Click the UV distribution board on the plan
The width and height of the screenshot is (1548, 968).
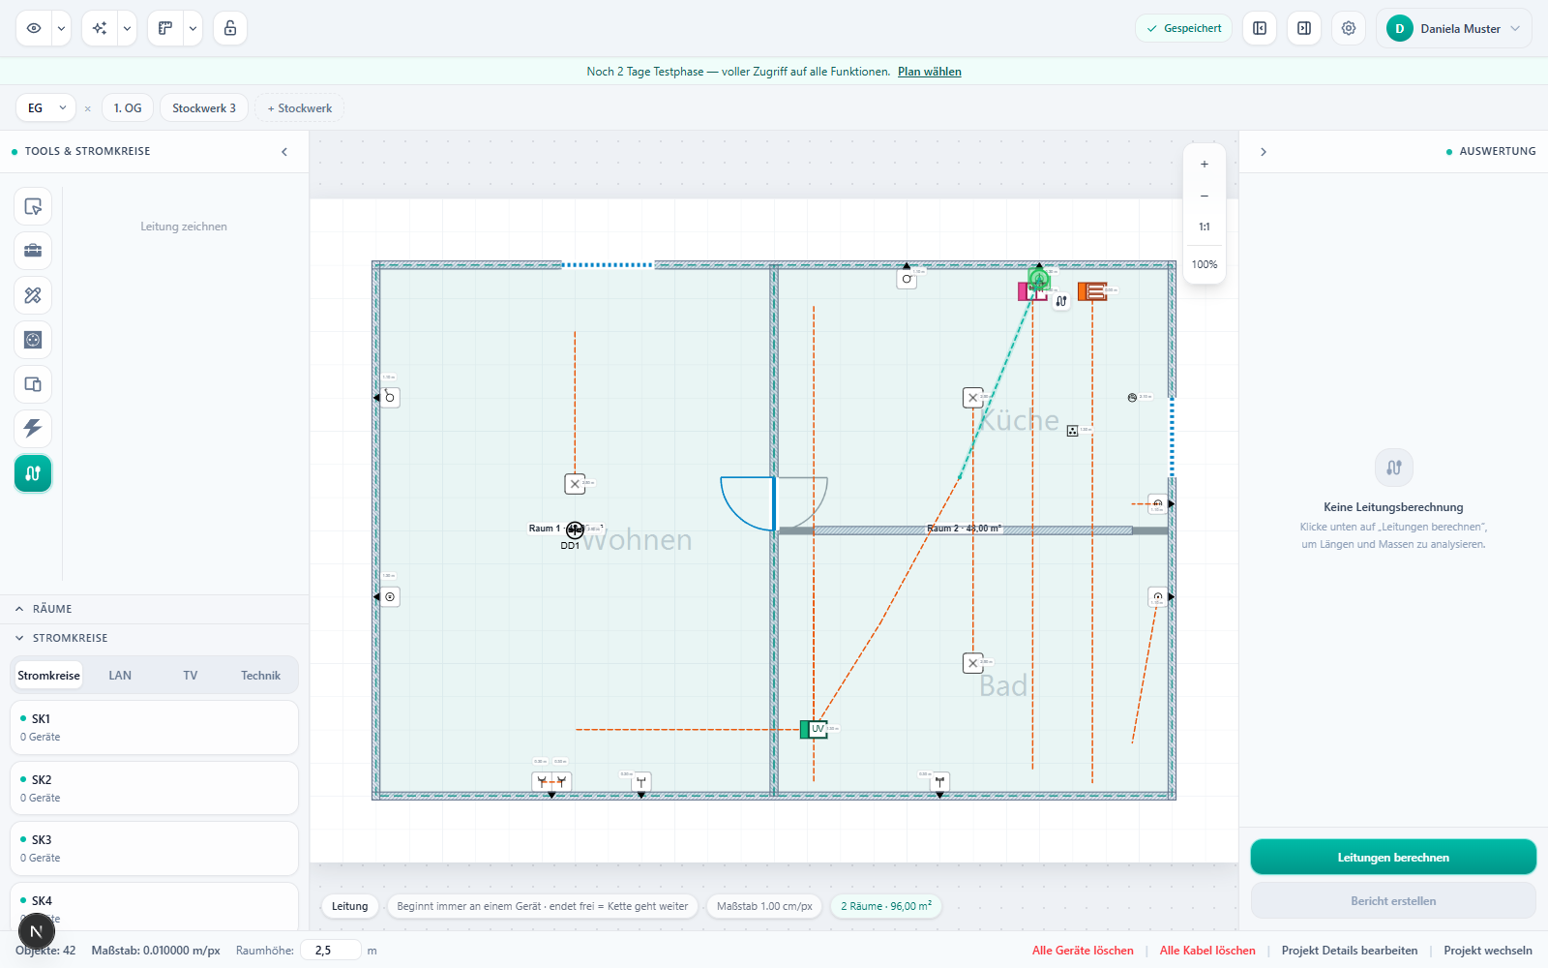tap(814, 729)
